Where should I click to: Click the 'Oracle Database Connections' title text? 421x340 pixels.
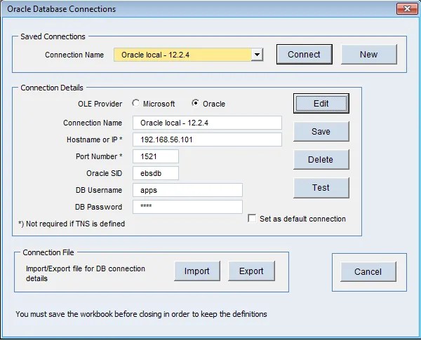click(62, 9)
